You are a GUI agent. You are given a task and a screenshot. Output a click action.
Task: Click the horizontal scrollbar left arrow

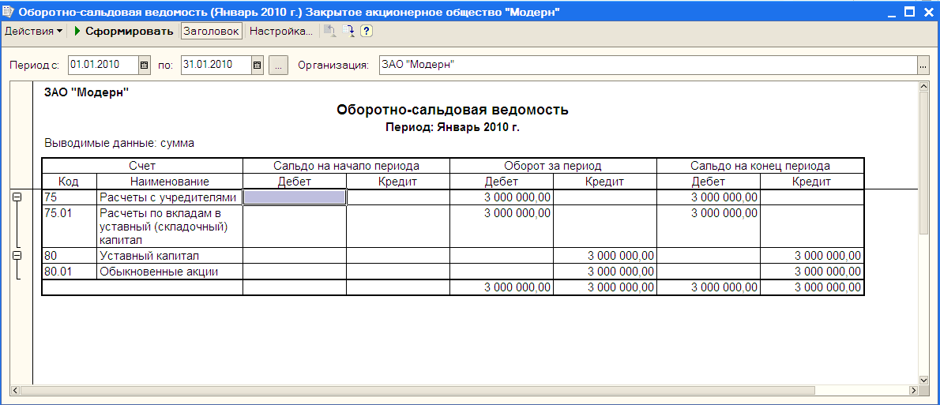[15, 390]
